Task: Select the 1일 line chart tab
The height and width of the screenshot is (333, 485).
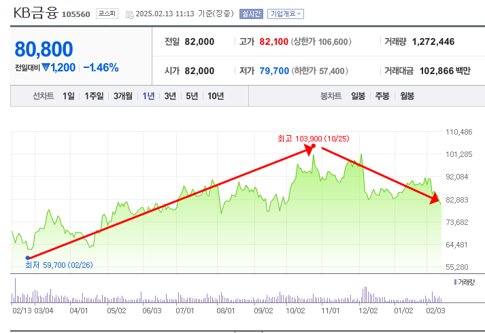Action: pyautogui.click(x=69, y=96)
